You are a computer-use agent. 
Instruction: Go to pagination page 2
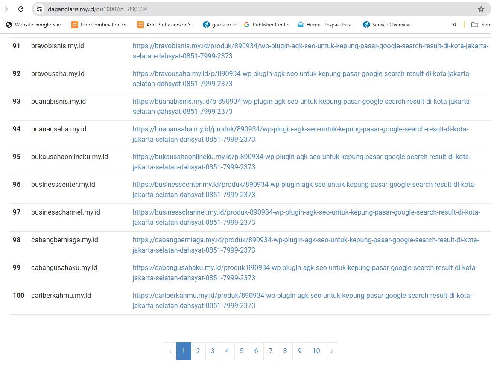[198, 351]
